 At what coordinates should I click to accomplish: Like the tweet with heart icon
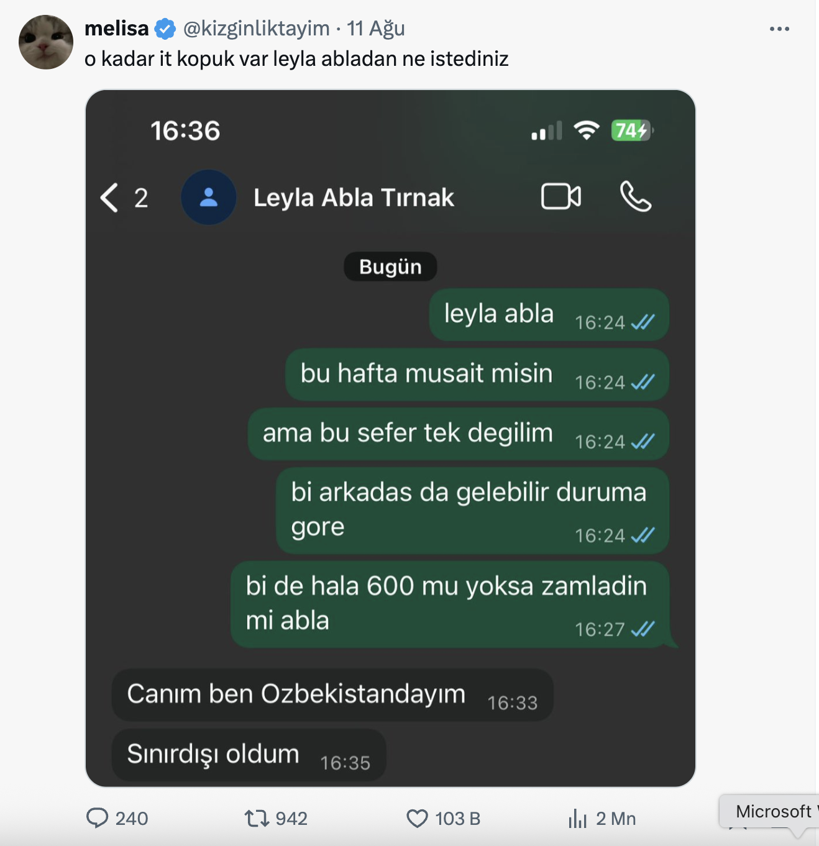(x=417, y=819)
